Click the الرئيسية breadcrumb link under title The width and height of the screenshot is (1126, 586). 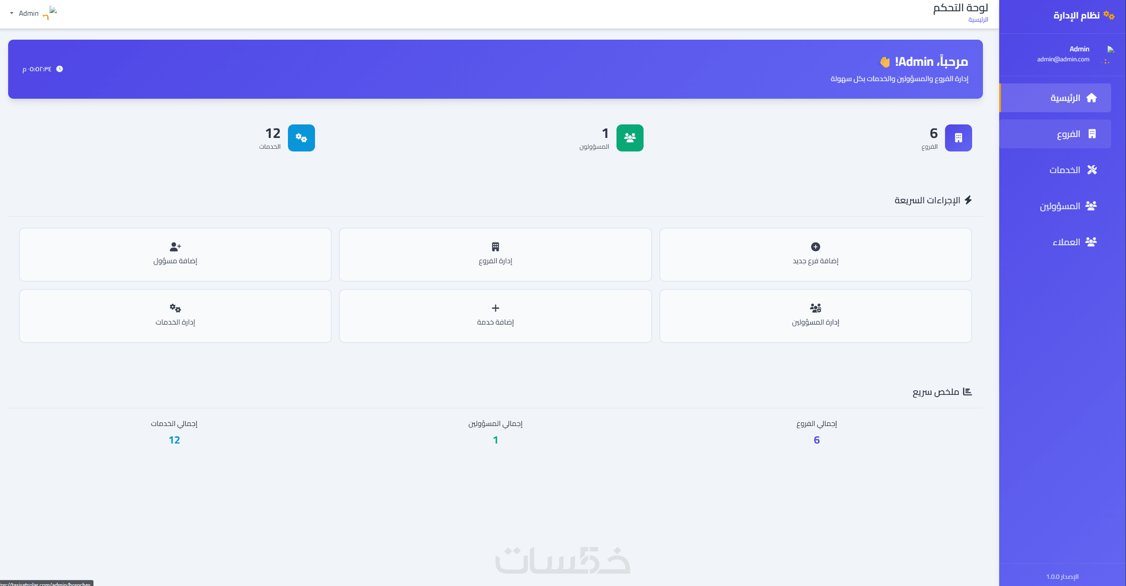(x=978, y=20)
